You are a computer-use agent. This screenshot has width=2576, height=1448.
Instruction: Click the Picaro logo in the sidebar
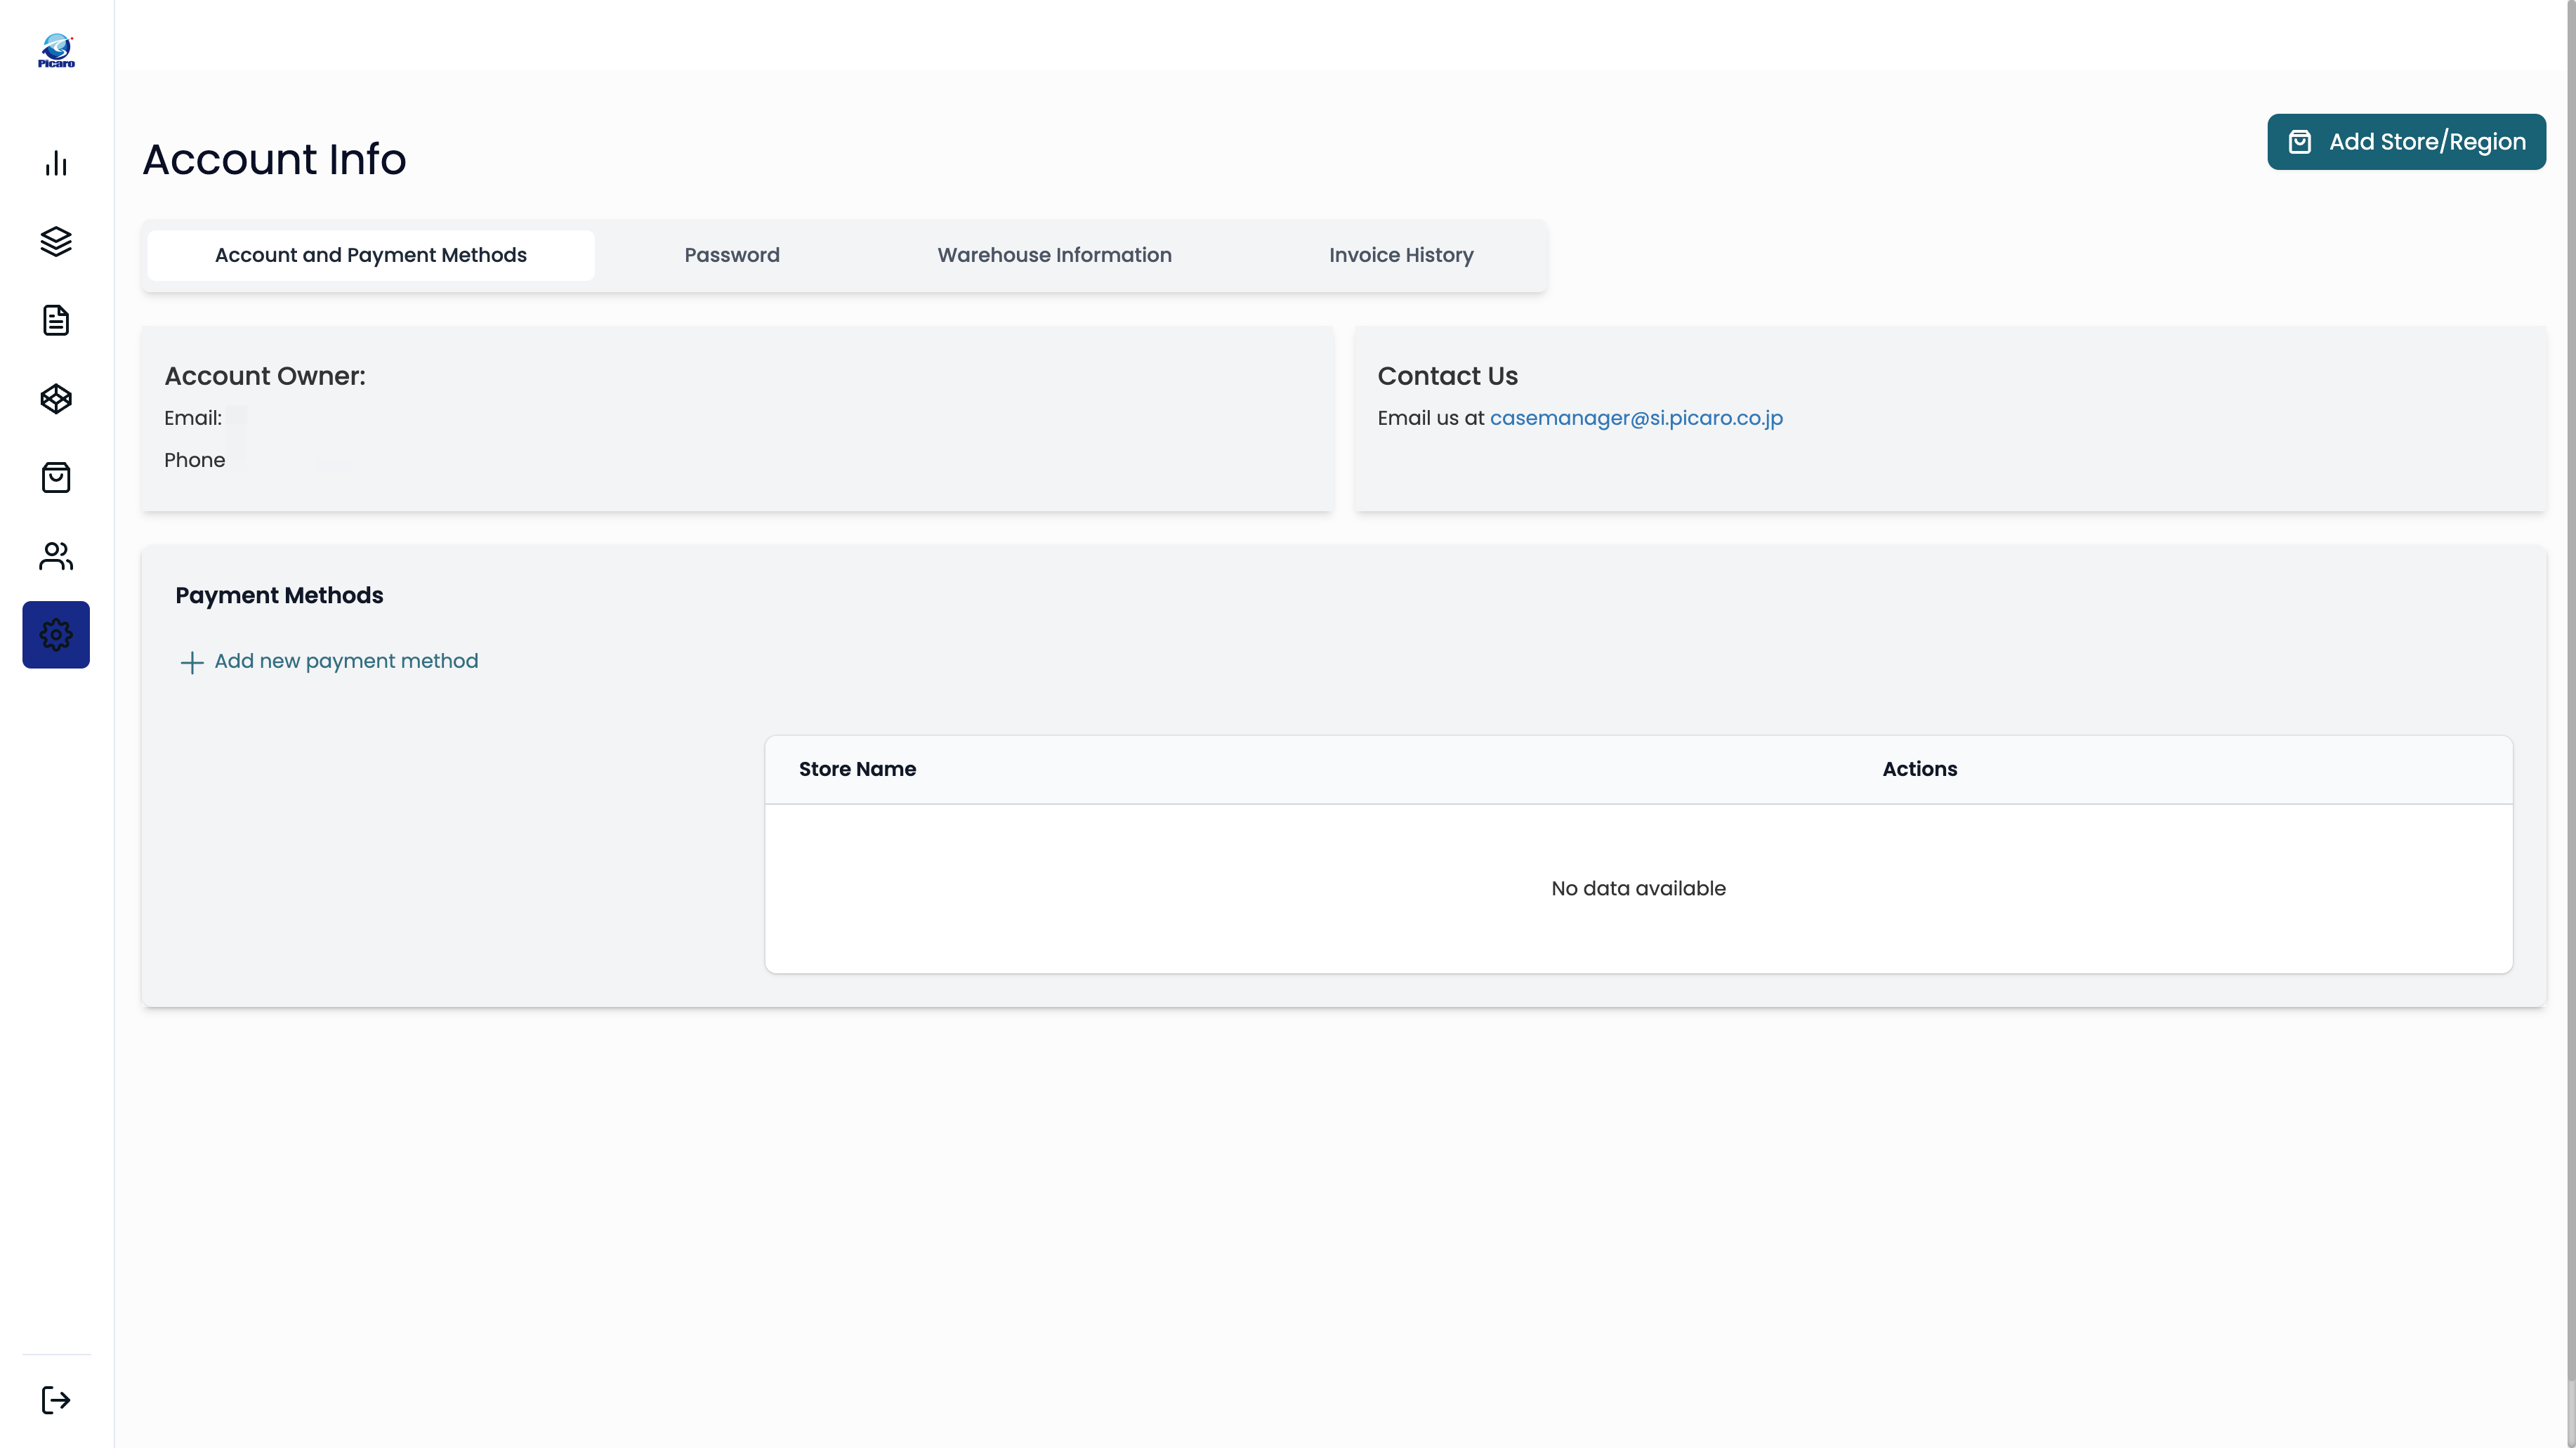(56, 50)
